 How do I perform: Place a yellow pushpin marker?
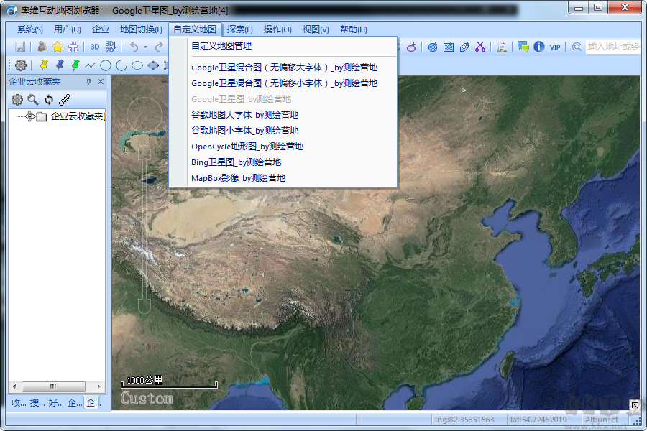(x=43, y=64)
